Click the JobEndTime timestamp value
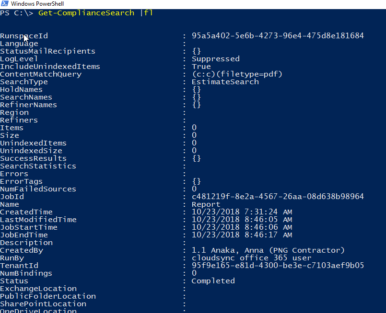The width and height of the screenshot is (386, 313). coord(242,235)
